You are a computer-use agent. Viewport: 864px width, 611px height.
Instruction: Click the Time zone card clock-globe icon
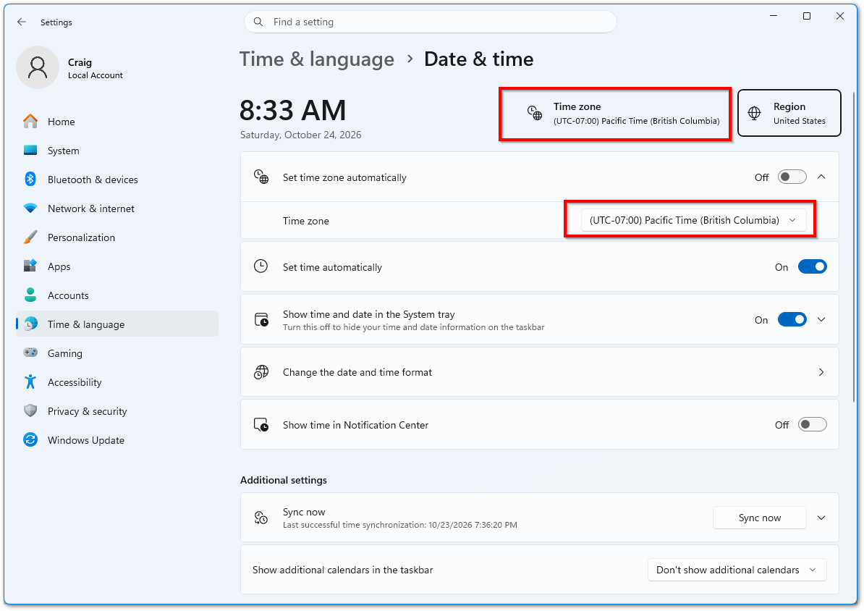[535, 113]
